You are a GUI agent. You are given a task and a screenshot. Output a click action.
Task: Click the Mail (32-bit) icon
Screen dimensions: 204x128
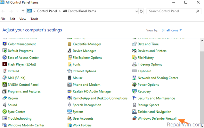(x=4, y=78)
